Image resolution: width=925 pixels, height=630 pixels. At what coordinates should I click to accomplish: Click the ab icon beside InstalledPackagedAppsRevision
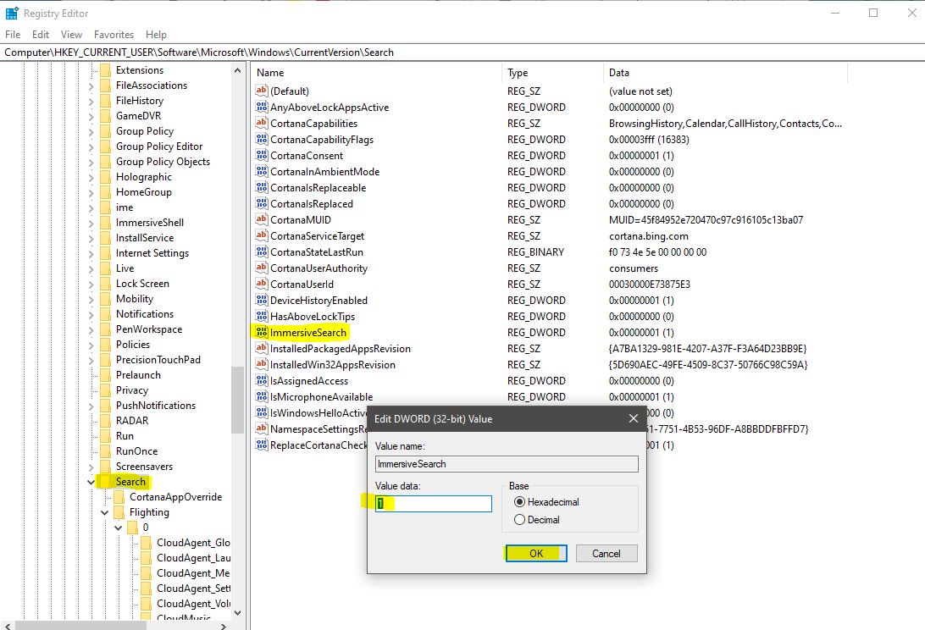tap(261, 348)
